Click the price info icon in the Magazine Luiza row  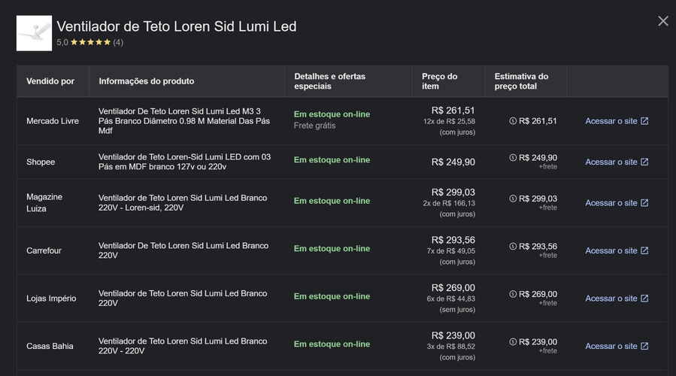tap(513, 199)
